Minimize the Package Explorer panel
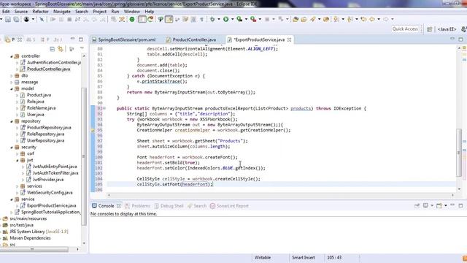 [72, 39]
